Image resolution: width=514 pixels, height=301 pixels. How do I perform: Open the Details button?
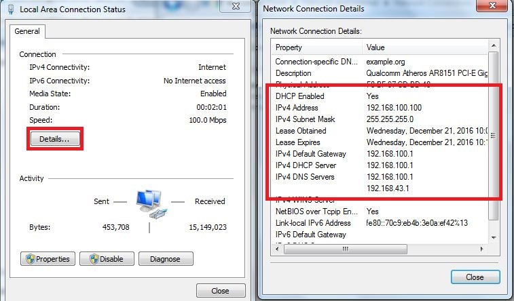point(54,139)
